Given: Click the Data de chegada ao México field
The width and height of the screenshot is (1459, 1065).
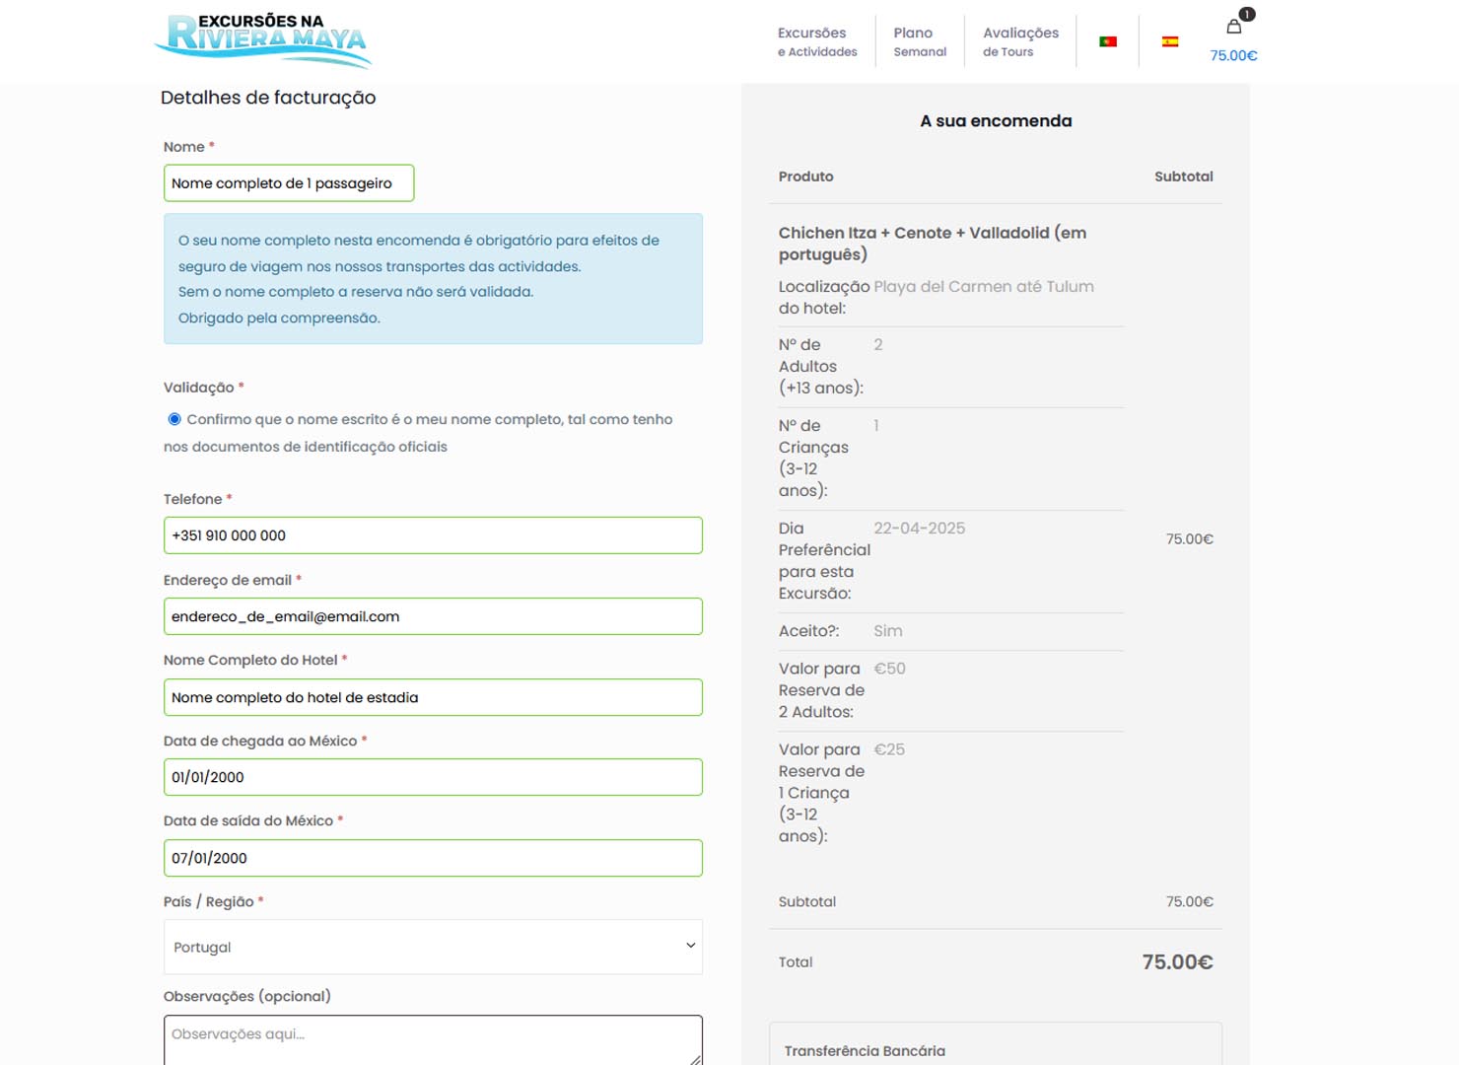Looking at the screenshot, I should (x=433, y=777).
